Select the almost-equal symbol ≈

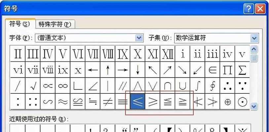[x=62, y=102]
